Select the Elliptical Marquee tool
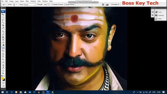167x94 pixels. [x=3, y=17]
